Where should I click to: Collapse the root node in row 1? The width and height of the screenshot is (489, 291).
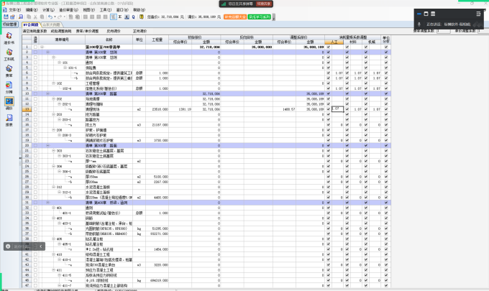coord(42,47)
